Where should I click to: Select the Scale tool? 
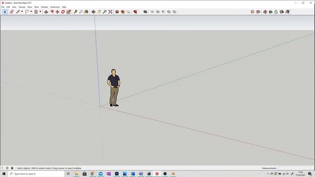[x=68, y=12]
